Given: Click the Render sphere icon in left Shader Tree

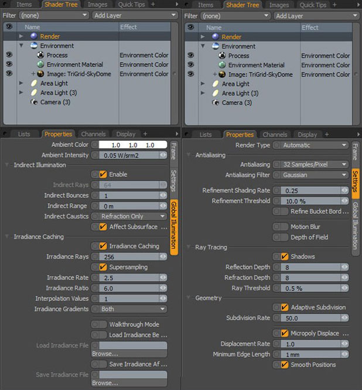Looking at the screenshot, I should 34,36.
